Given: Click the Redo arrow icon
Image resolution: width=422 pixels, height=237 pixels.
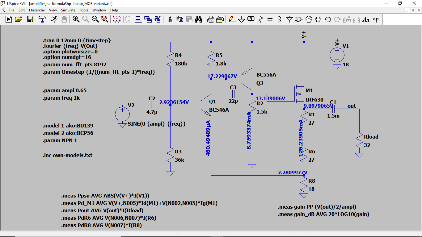Looking at the screenshot, I should [x=337, y=19].
